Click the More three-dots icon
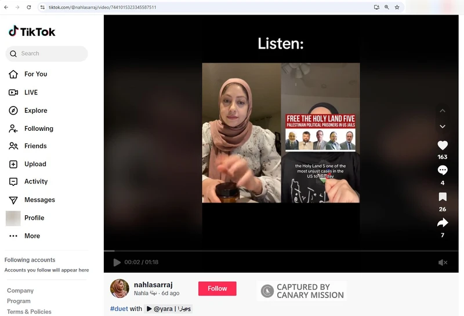Viewport: 464px width, 316px height. point(13,236)
